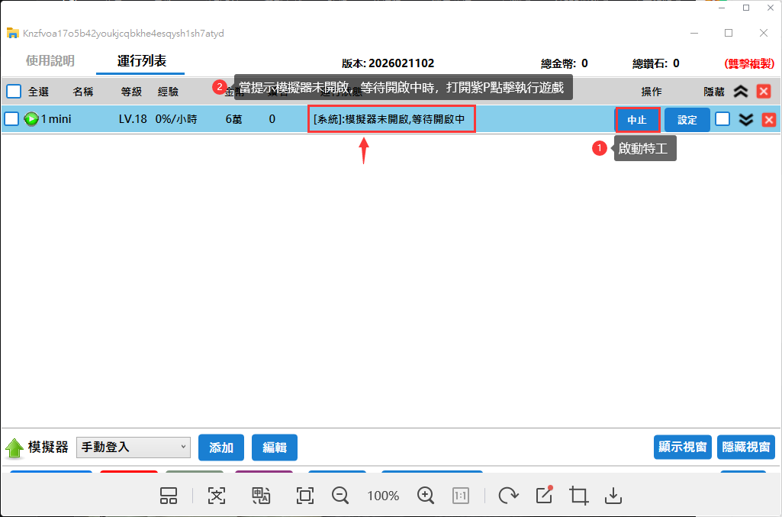This screenshot has width=782, height=517.
Task: Click the green play icon beside 1 mini
Action: click(x=31, y=119)
